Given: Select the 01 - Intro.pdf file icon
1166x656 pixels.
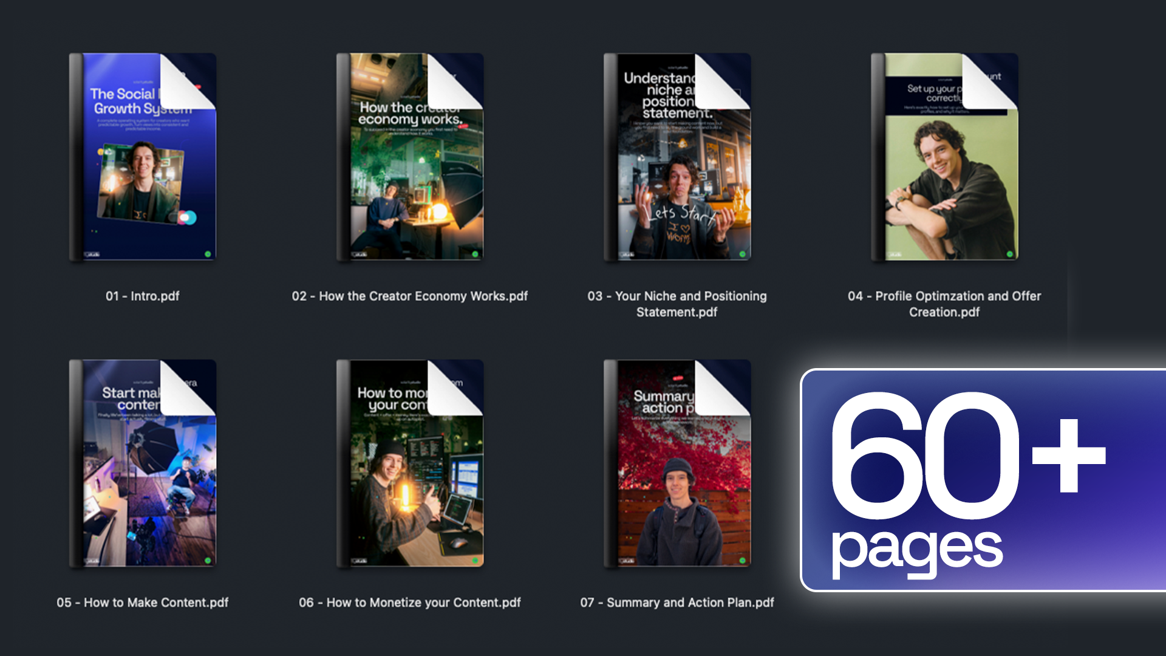Looking at the screenshot, I should coord(143,158).
